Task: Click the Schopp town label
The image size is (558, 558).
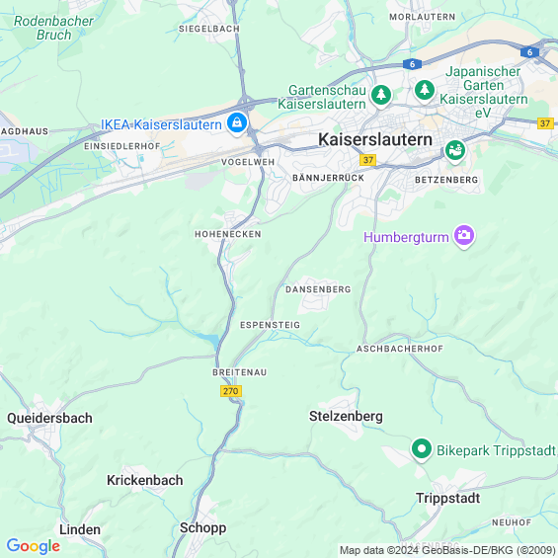Action: (202, 528)
